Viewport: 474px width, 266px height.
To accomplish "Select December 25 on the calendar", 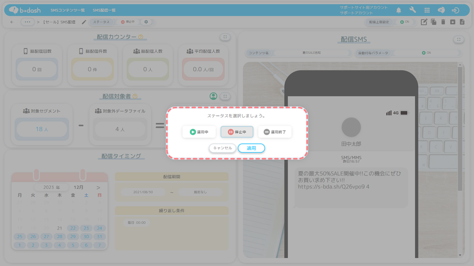I will (20, 237).
